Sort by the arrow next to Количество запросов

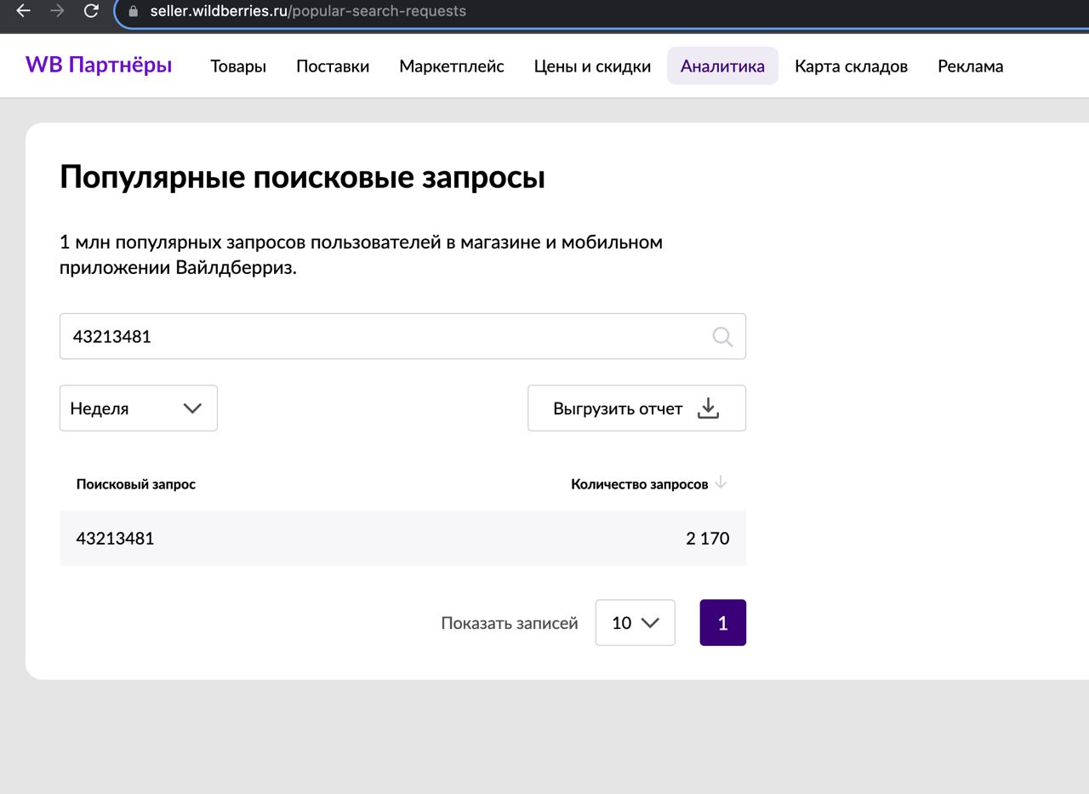(721, 483)
